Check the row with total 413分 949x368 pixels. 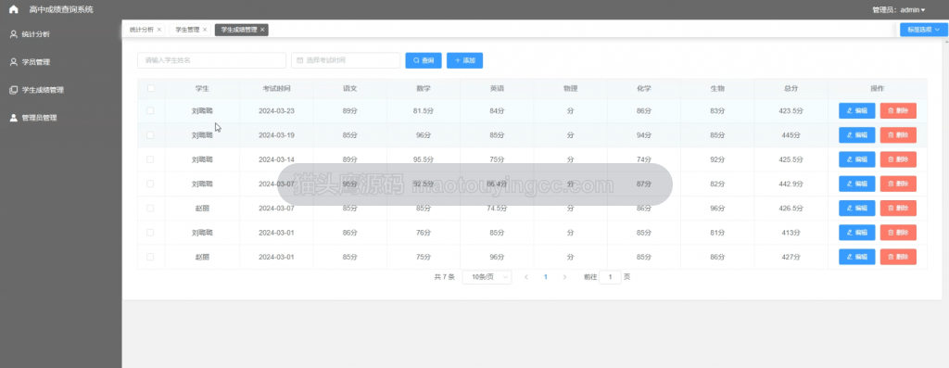[151, 233]
